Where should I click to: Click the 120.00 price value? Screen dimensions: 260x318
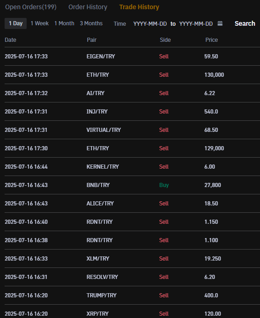click(x=213, y=314)
